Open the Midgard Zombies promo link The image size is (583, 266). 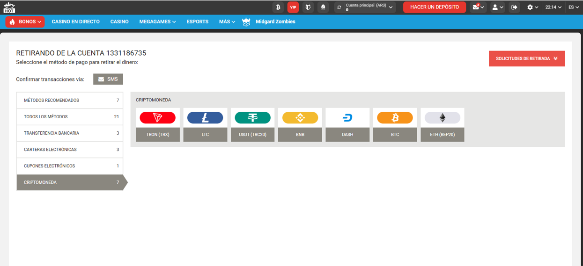(275, 22)
